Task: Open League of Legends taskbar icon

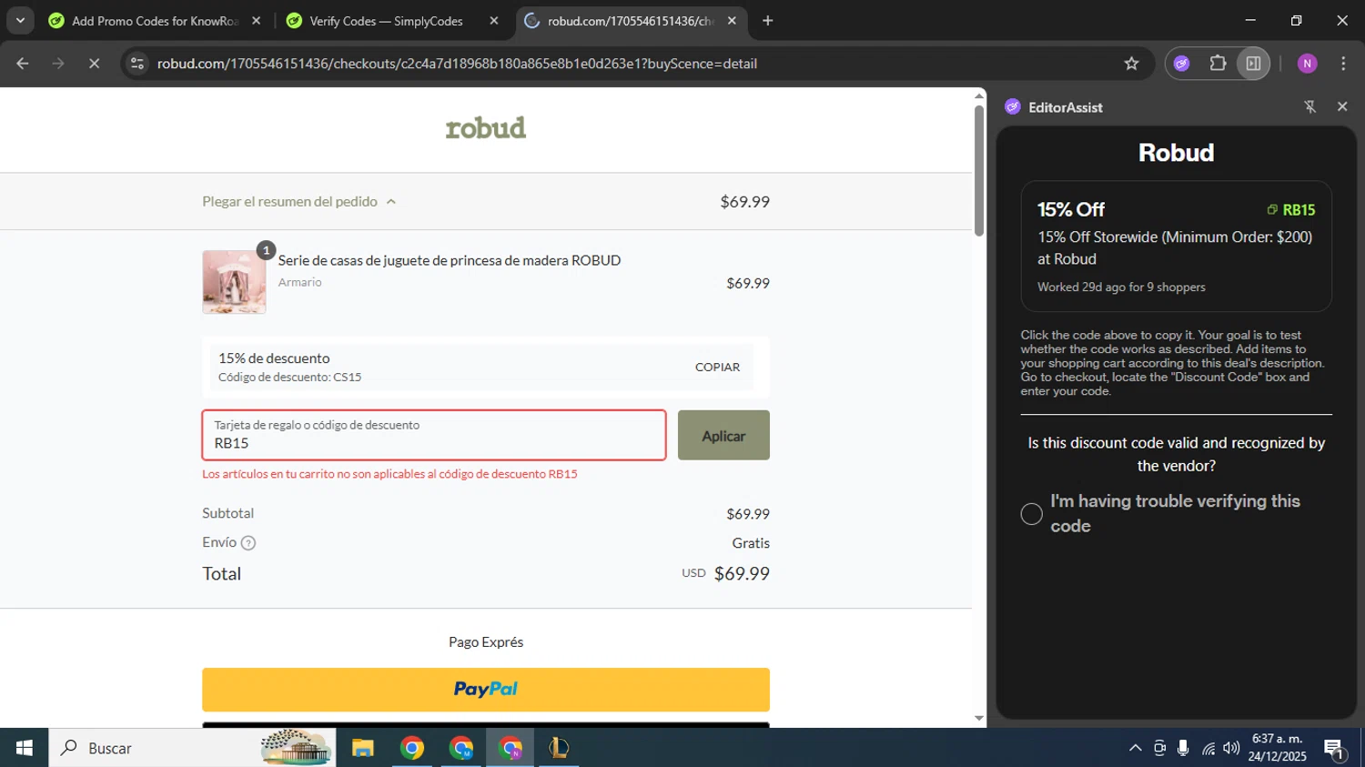Action: pyautogui.click(x=559, y=748)
